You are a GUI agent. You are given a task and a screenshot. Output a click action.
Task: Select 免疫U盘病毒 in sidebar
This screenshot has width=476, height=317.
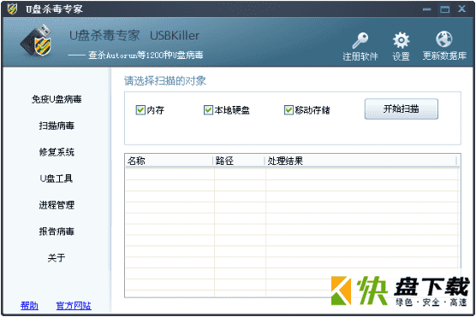pyautogui.click(x=57, y=99)
